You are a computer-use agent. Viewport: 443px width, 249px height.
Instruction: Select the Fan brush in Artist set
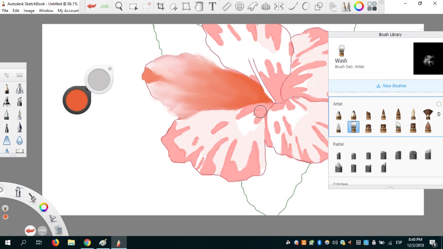pyautogui.click(x=428, y=114)
